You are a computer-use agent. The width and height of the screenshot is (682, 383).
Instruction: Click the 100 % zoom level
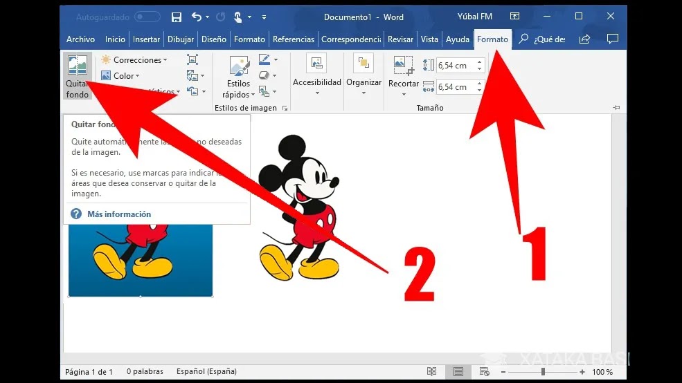pyautogui.click(x=602, y=372)
